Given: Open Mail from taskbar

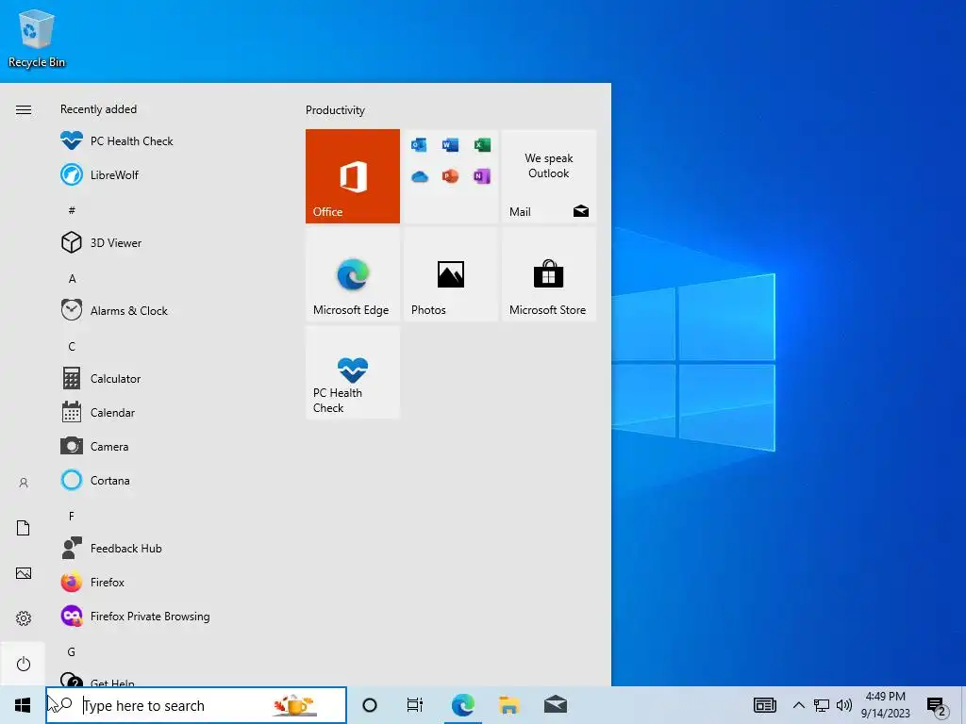Looking at the screenshot, I should coord(556,705).
